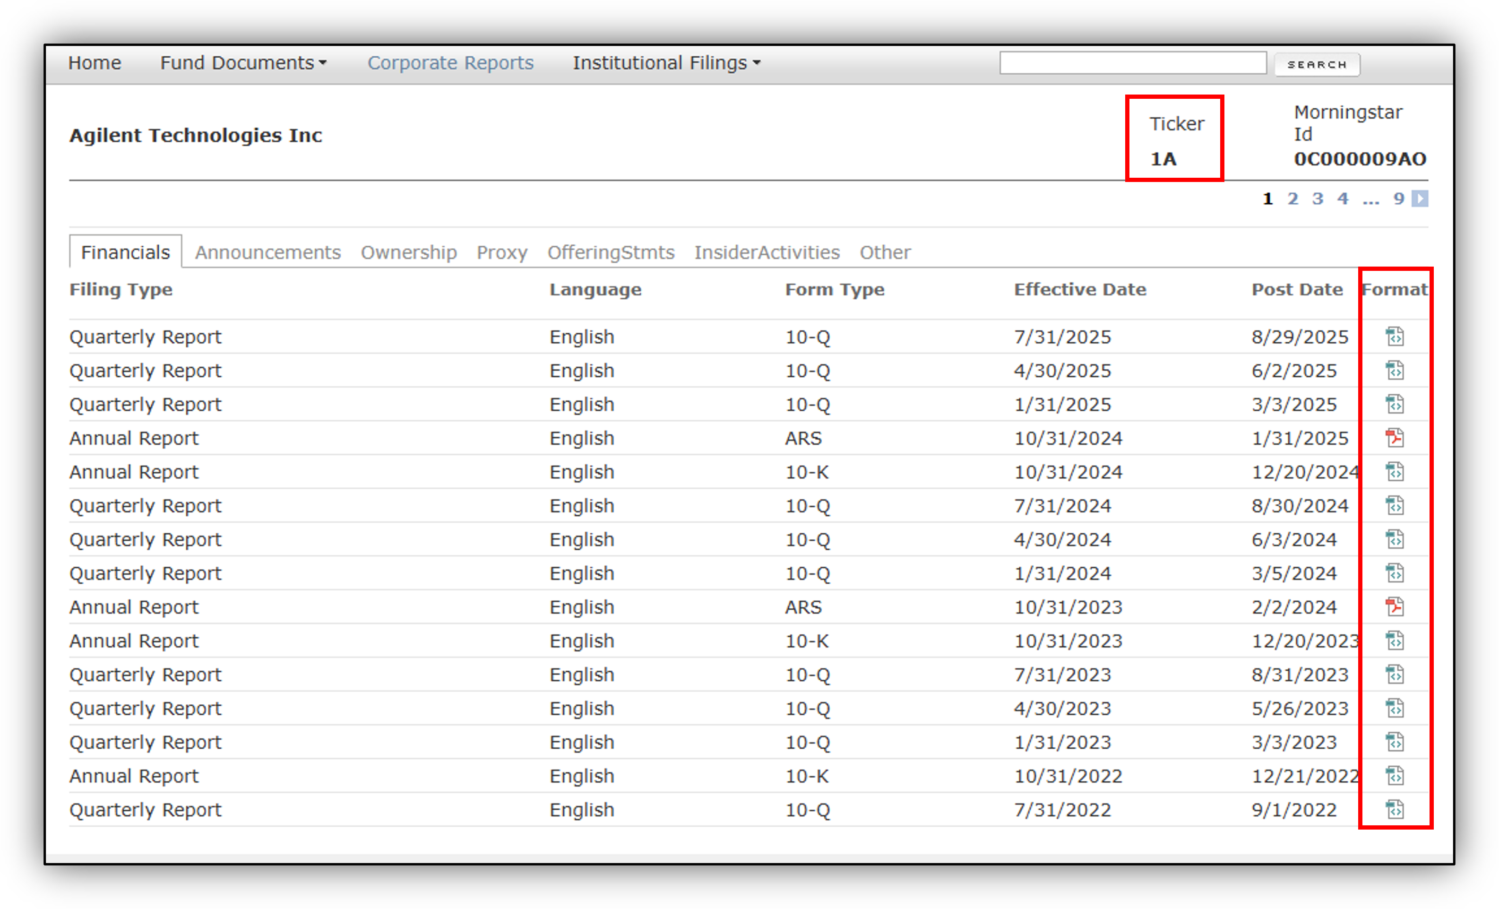Open PDF icon for ARS posted 2/2/2024
1499x909 pixels.
(x=1395, y=606)
